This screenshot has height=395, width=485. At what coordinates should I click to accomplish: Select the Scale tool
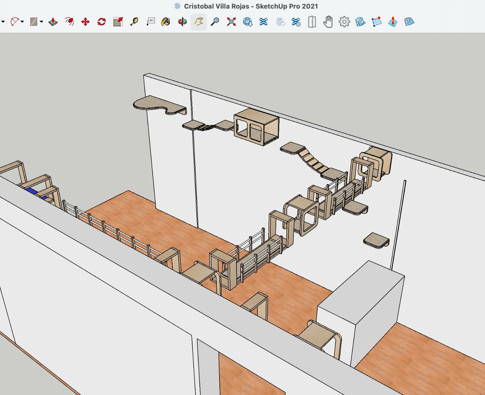click(118, 22)
